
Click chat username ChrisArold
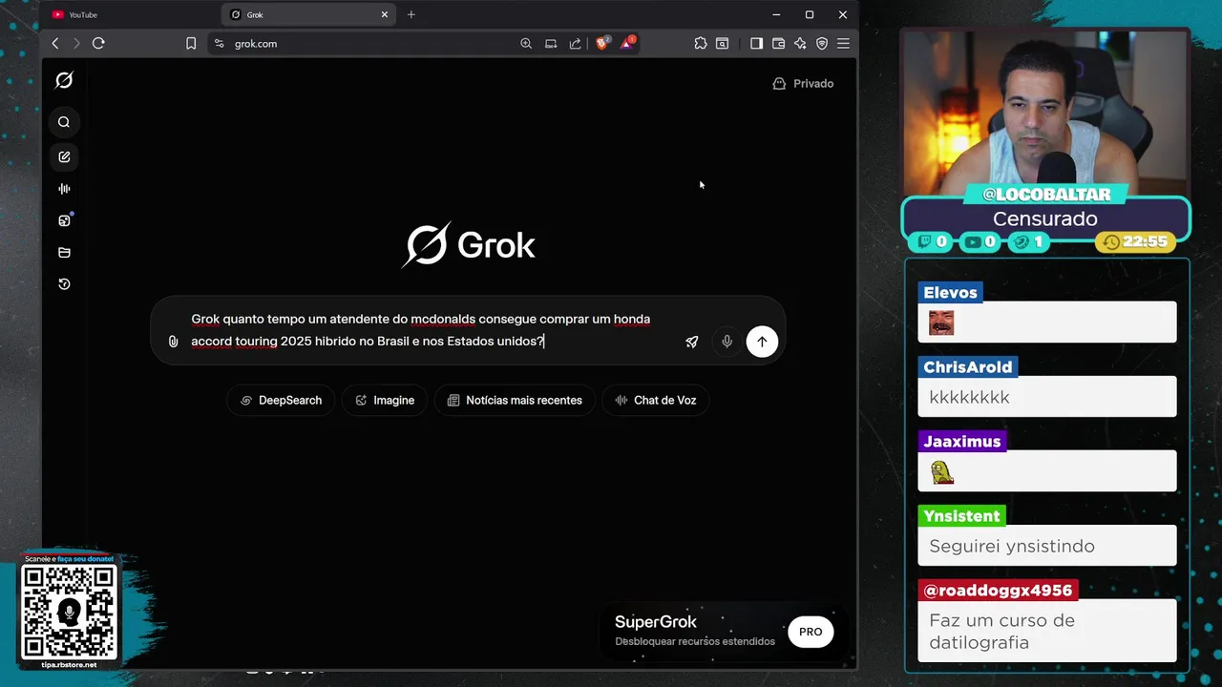[x=968, y=367]
